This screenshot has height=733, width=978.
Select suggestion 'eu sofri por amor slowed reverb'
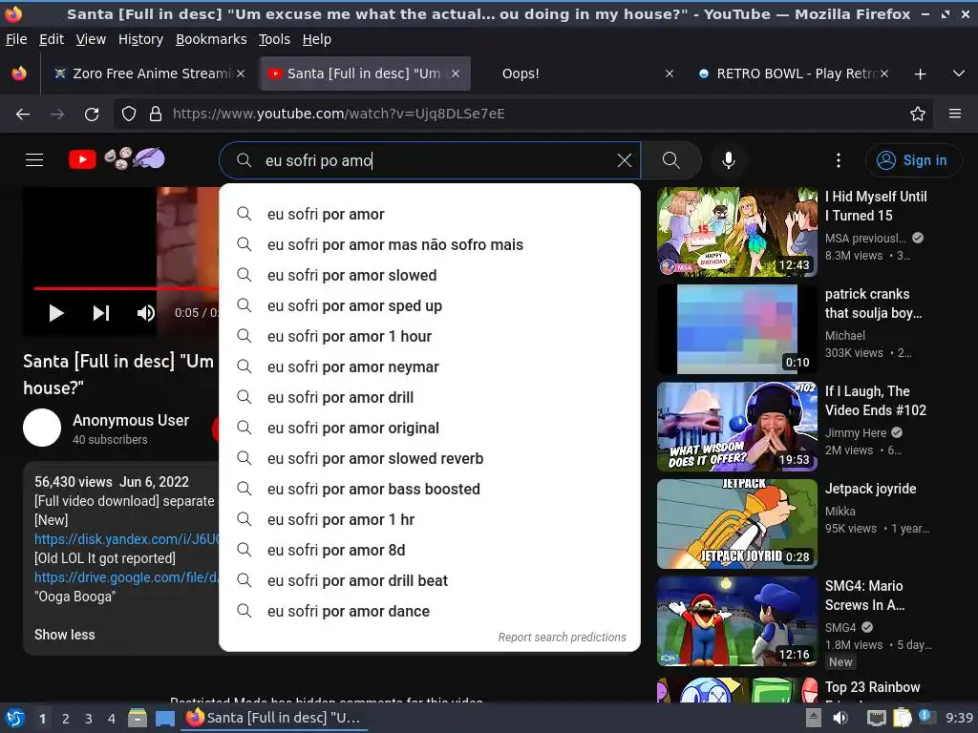click(430, 459)
